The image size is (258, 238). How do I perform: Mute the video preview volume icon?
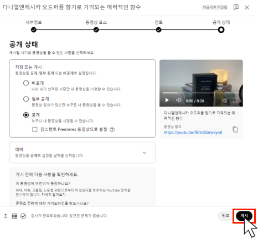pos(178,100)
